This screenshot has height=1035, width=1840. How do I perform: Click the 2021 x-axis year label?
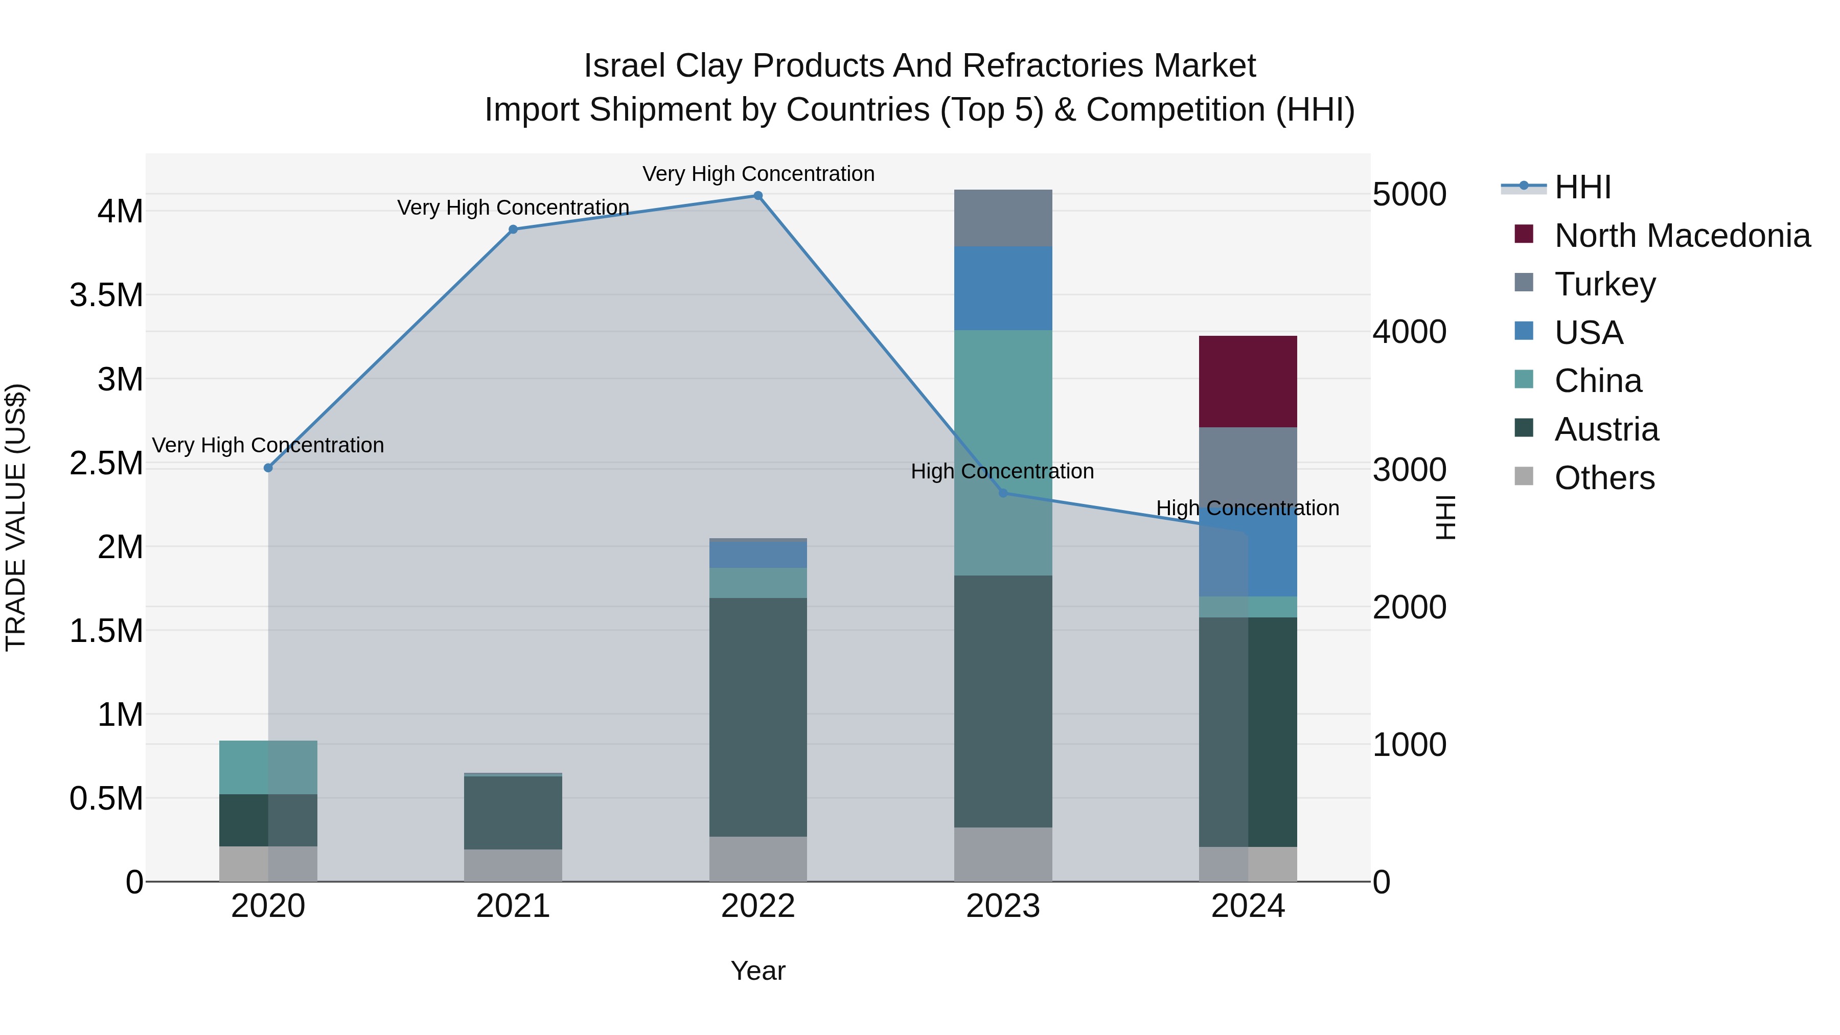point(513,906)
